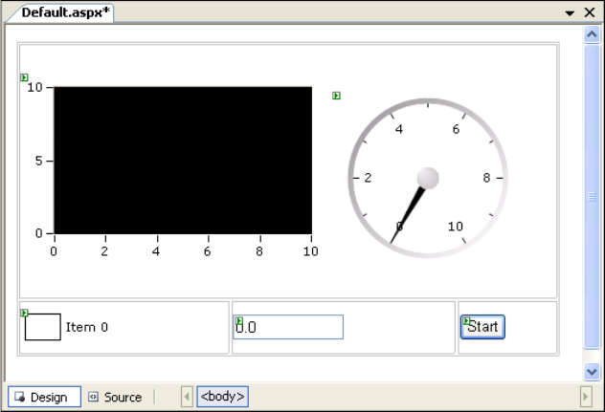
Task: Click the gauge scale label 2
Action: click(368, 178)
